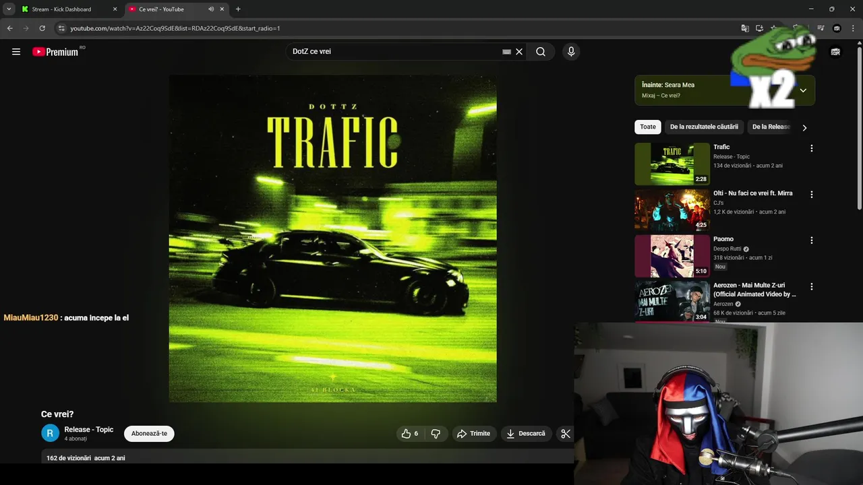Viewport: 863px width, 485px height.
Task: Click browser forward arrow
Action: pos(26,28)
